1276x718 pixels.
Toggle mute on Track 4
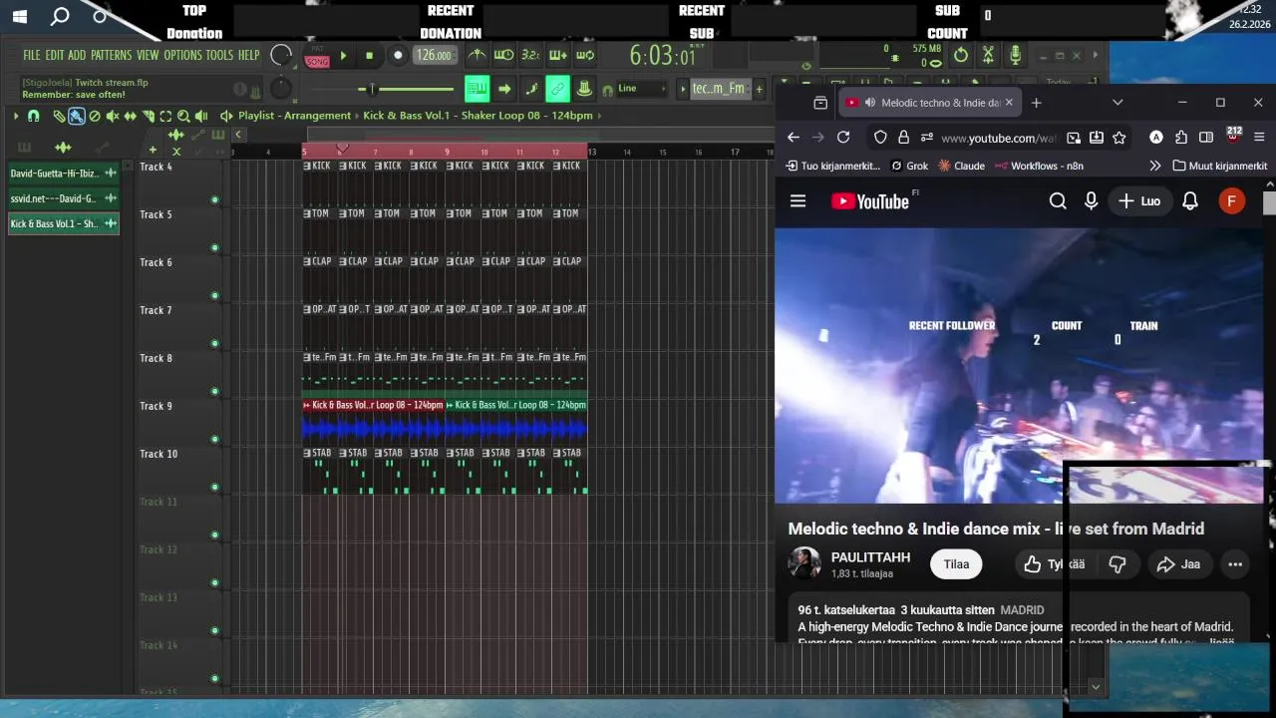[214, 200]
